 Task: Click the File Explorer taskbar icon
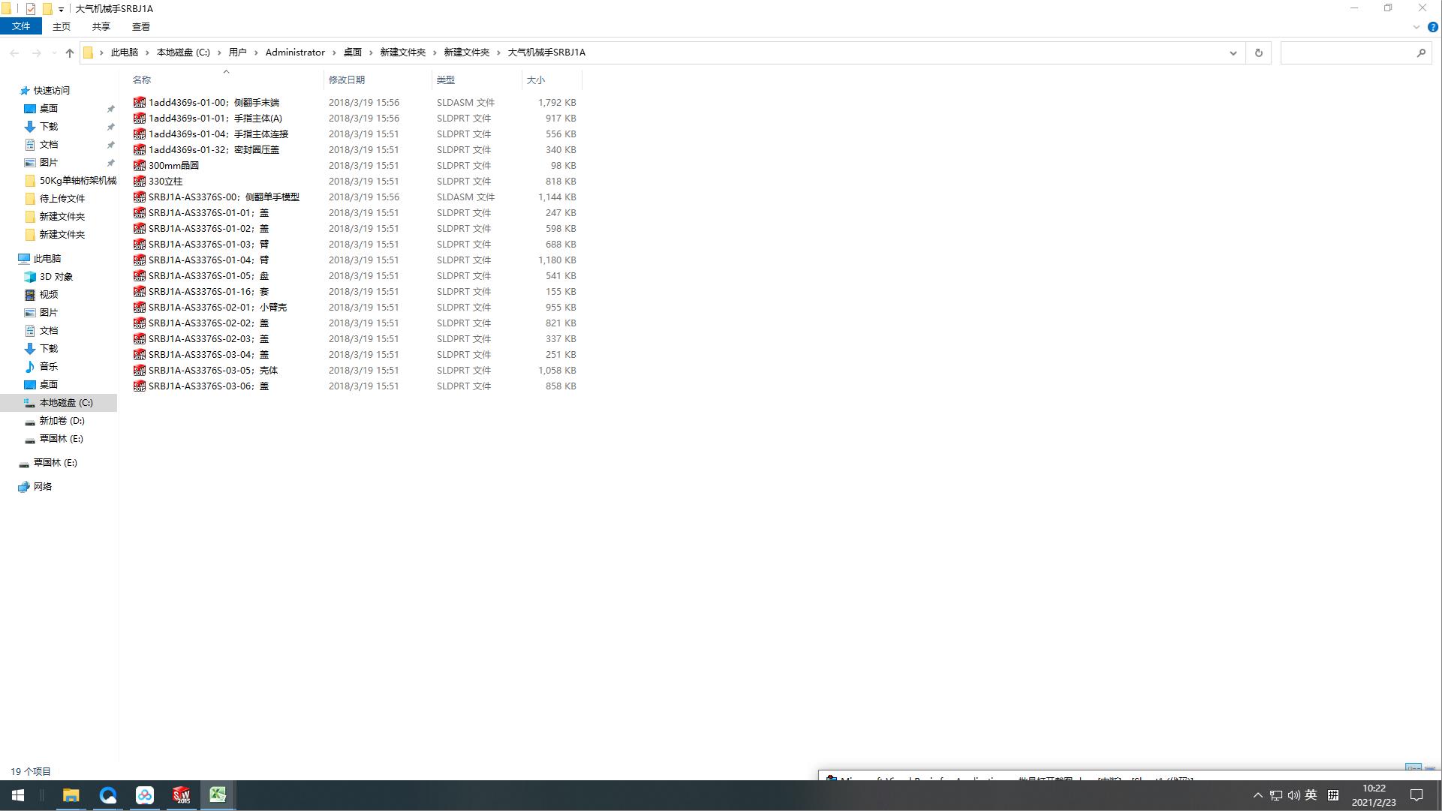71,795
